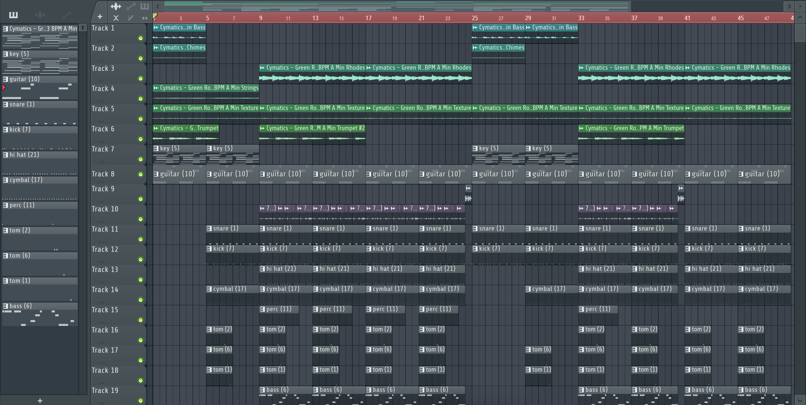Click the X crossfade icon in playlist header

[116, 18]
